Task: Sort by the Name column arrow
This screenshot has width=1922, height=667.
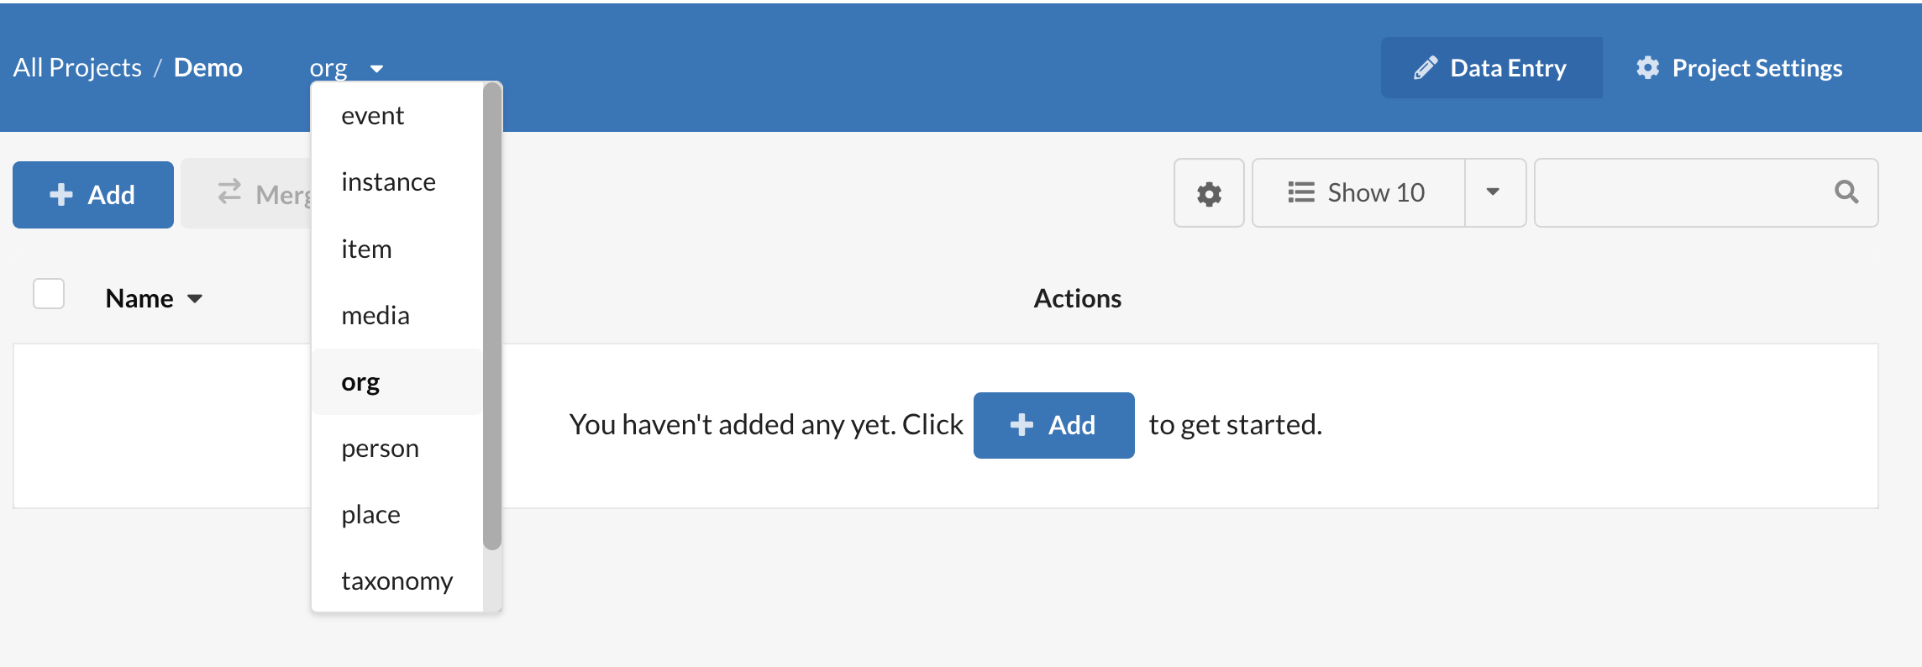Action: (195, 299)
